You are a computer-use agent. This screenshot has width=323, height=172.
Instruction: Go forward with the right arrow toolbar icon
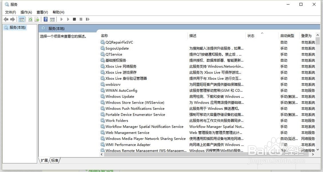click(x=13, y=19)
